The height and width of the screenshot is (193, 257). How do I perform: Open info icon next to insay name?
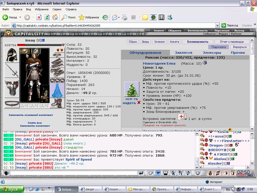[43, 40]
